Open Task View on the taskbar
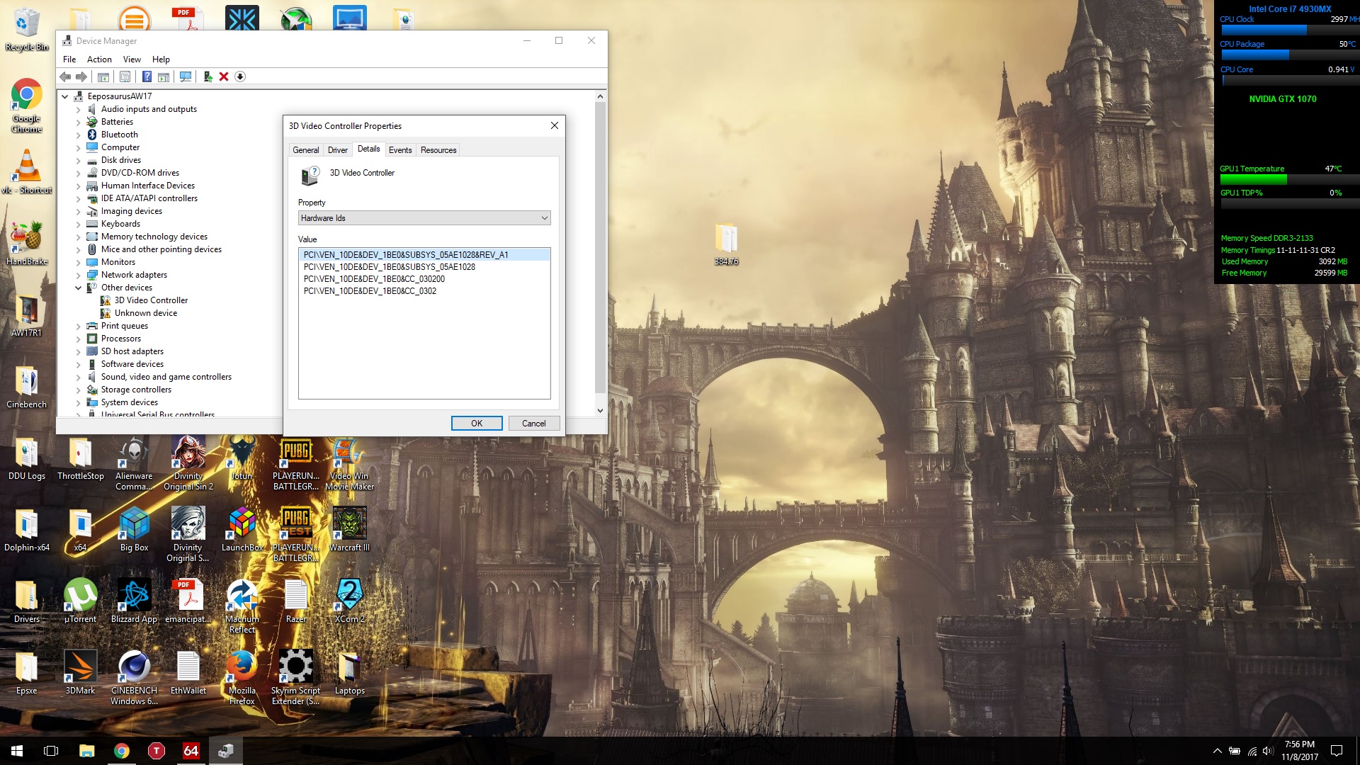The height and width of the screenshot is (765, 1360). coord(51,751)
